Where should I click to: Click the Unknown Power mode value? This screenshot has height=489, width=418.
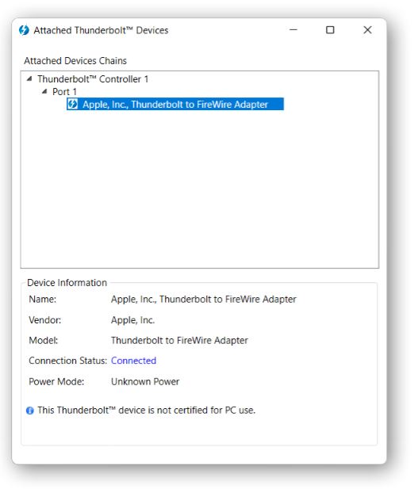pyautogui.click(x=145, y=382)
